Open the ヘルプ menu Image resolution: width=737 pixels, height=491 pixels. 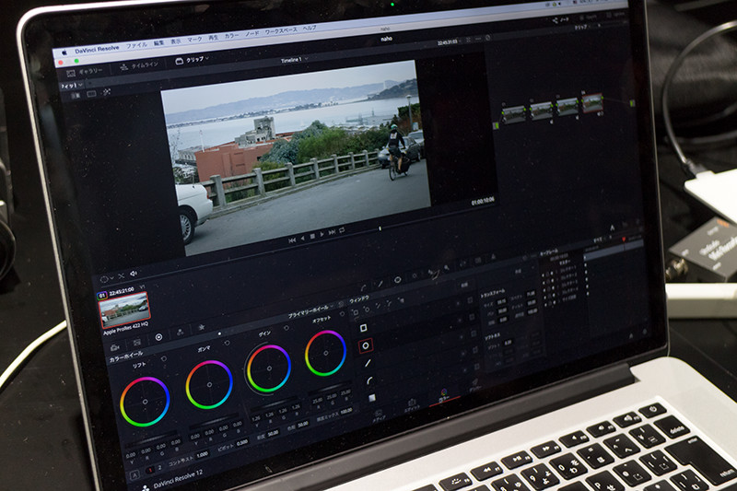click(x=310, y=29)
